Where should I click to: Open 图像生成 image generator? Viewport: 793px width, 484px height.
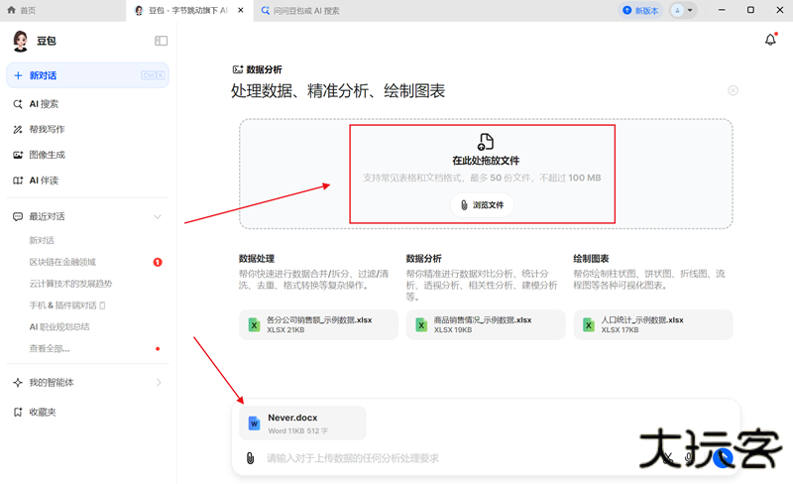coord(47,155)
